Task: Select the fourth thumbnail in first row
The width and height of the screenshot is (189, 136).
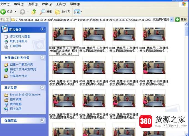Action: (x=154, y=34)
